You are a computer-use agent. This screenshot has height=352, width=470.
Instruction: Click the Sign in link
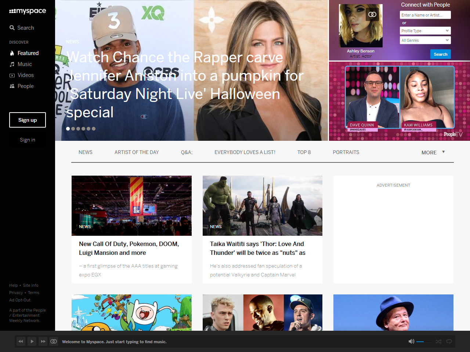click(28, 140)
